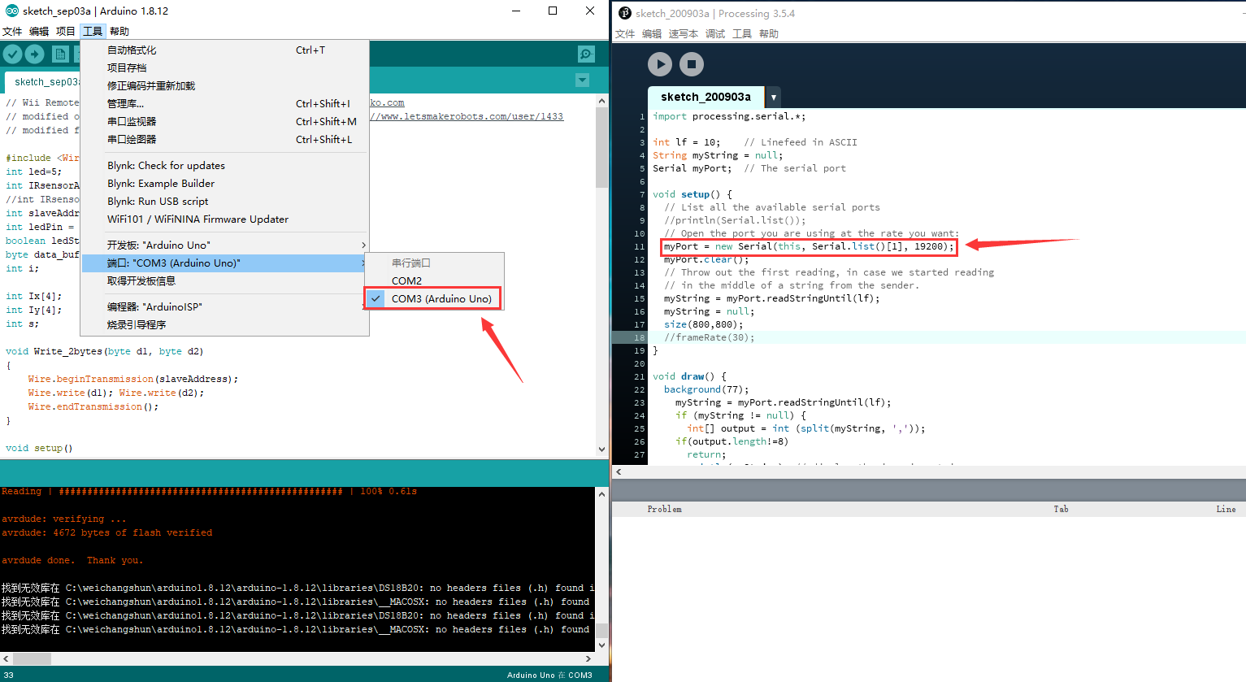The width and height of the screenshot is (1246, 682).
Task: Open 串口监视器 menu entry
Action: (x=224, y=121)
